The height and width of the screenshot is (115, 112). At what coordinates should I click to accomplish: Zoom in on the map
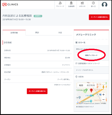[103, 95]
